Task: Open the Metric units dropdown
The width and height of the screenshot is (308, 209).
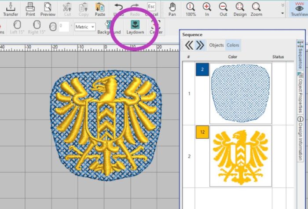Action: click(85, 27)
